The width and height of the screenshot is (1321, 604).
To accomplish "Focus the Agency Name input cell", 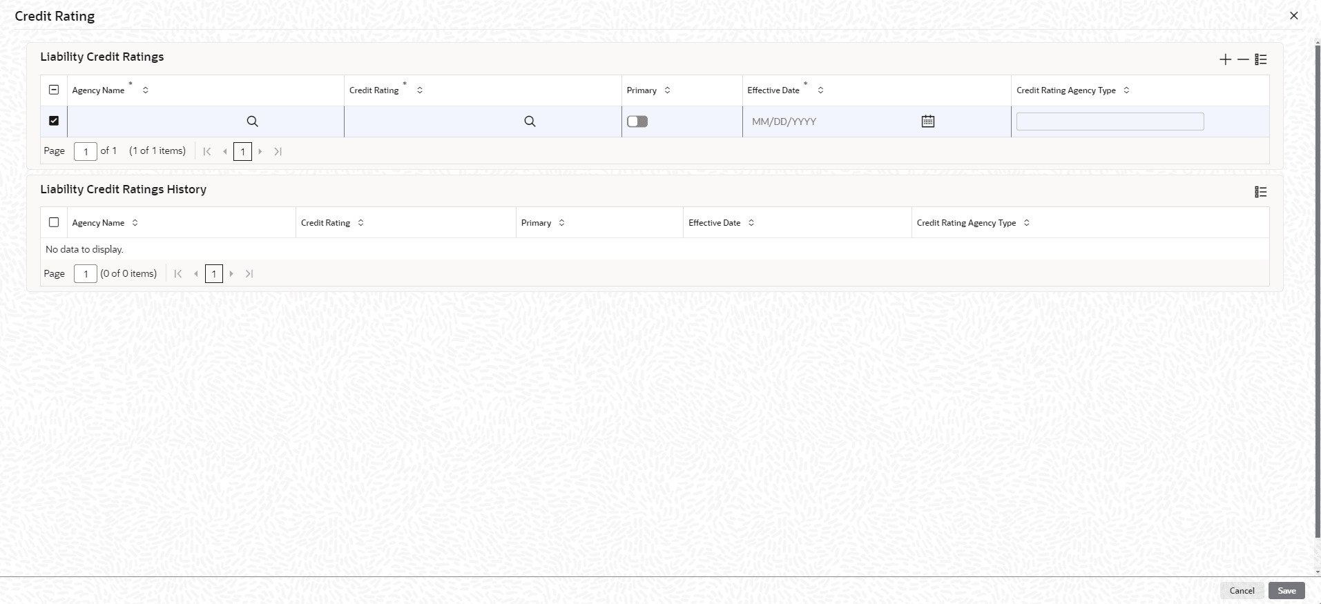I will 157,121.
